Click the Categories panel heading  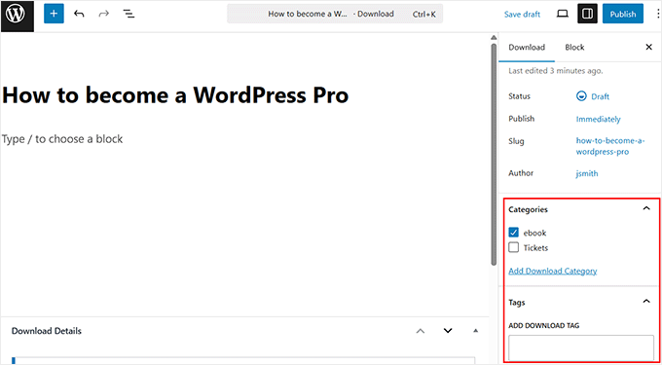click(x=529, y=209)
